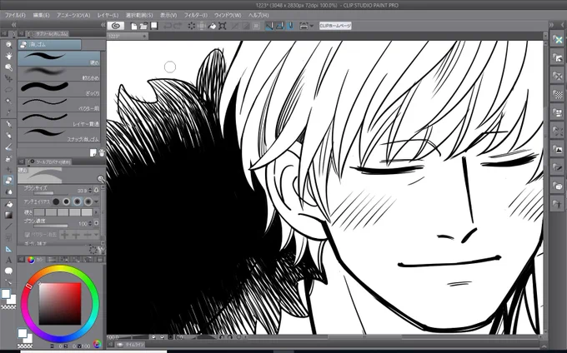
Task: Toggle transparent color swatch below main colors
Action: click(x=8, y=307)
